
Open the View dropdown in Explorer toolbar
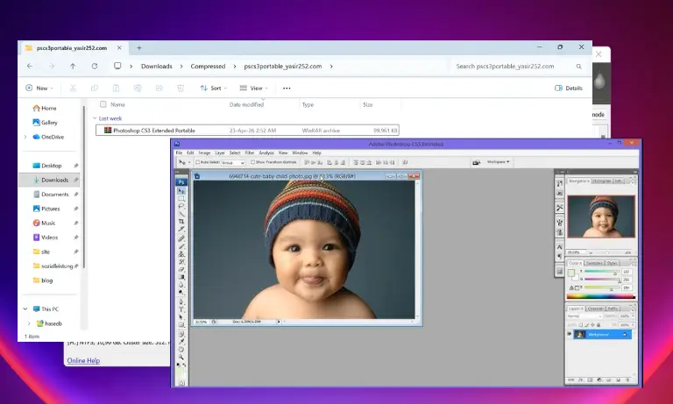click(253, 88)
